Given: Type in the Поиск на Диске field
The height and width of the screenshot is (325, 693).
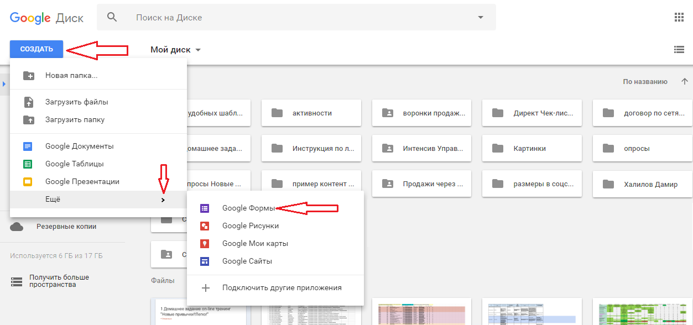Looking at the screenshot, I should pyautogui.click(x=299, y=18).
